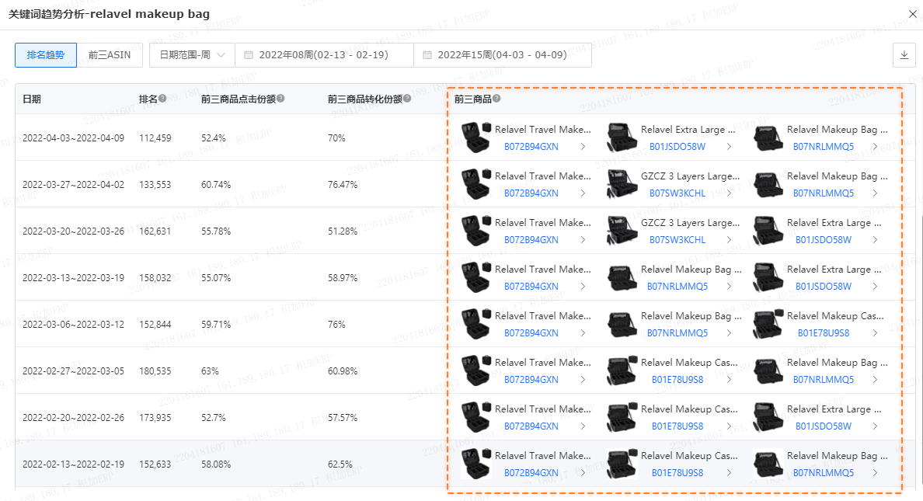This screenshot has height=501, width=923.
Task: Click Relavel Makeup Cas thumbnail in 03-06~03-12 row
Action: [768, 324]
